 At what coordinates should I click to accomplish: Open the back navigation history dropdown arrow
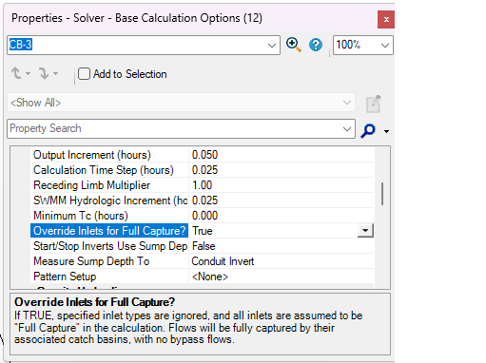(x=28, y=73)
